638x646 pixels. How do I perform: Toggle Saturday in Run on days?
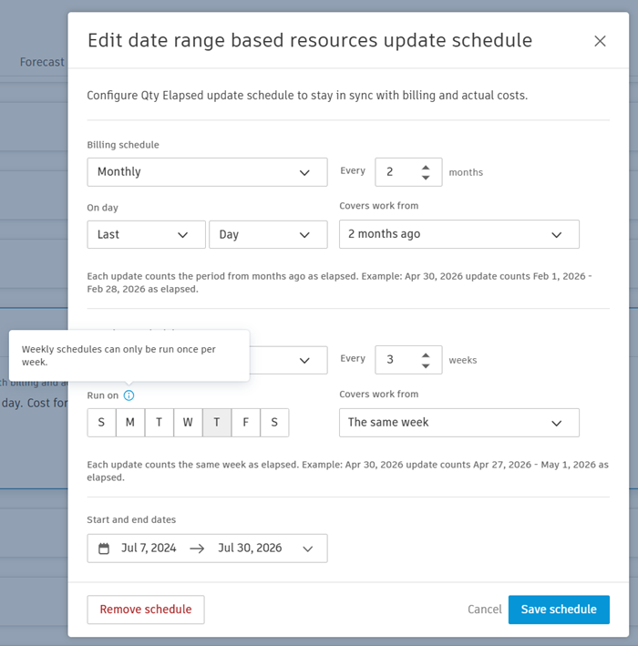click(274, 423)
